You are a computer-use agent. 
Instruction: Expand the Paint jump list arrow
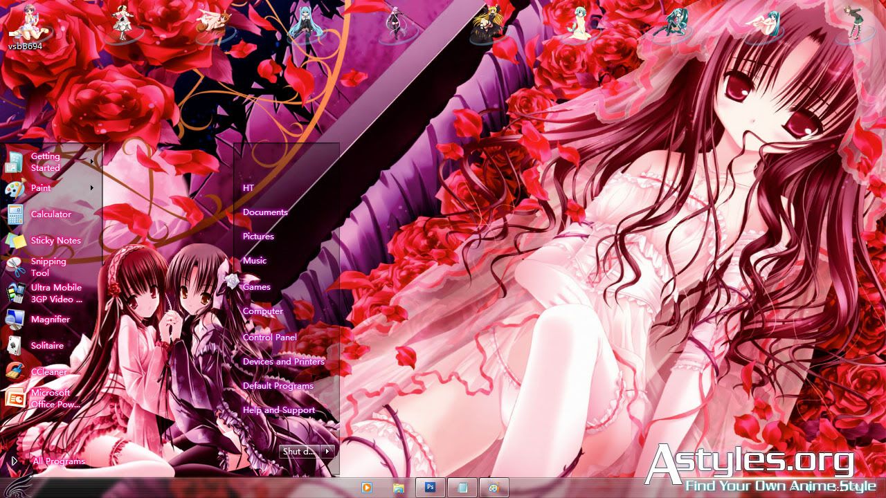(92, 188)
